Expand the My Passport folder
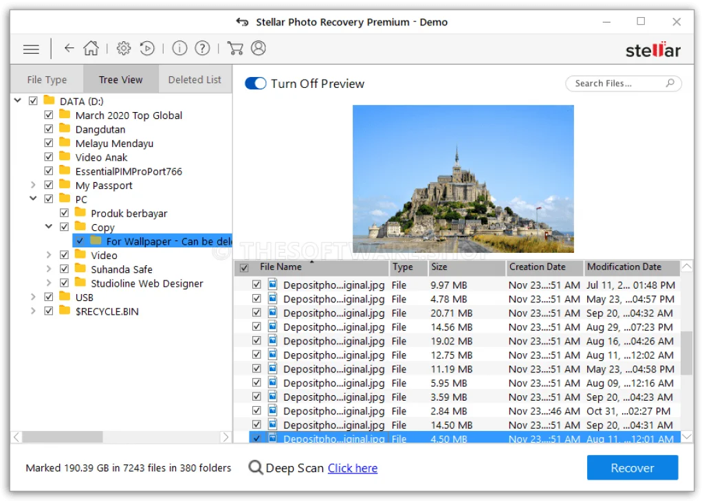Image resolution: width=704 pixels, height=501 pixels. coord(33,184)
